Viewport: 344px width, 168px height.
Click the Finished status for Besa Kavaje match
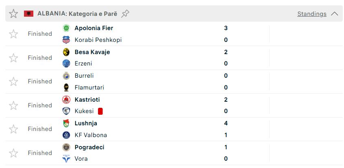pos(40,58)
